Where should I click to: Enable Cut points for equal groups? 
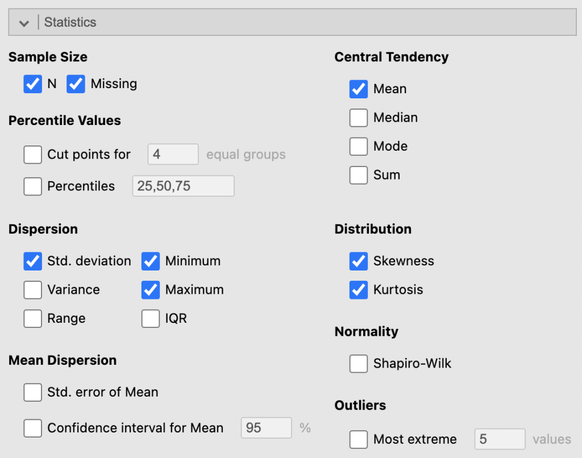click(32, 154)
